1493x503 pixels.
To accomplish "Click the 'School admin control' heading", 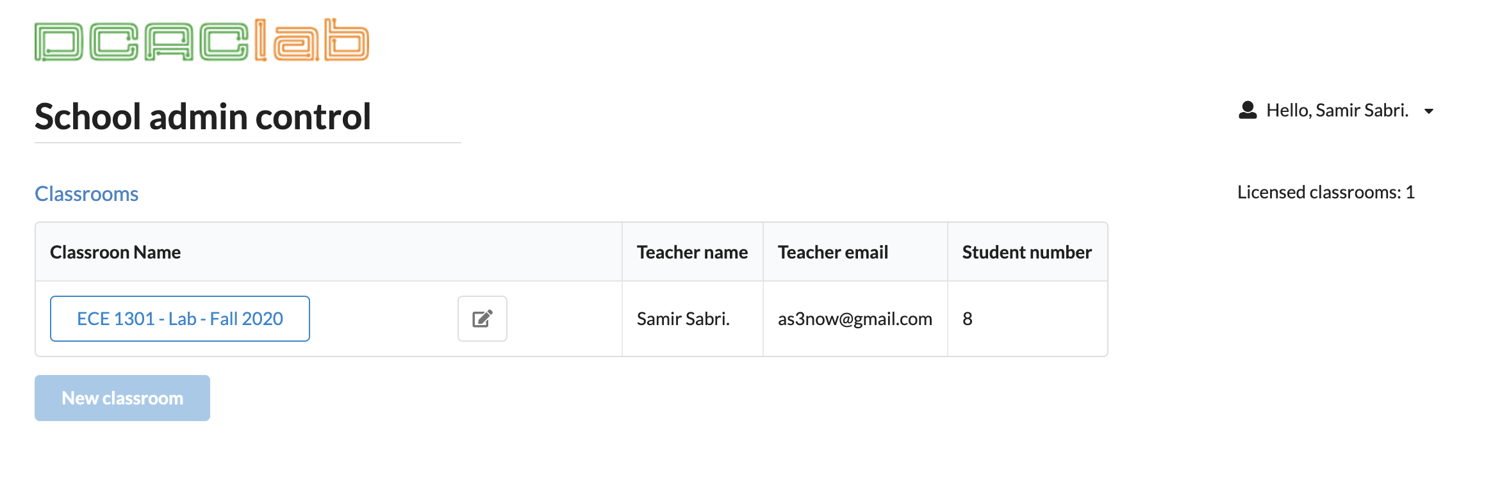I will 202,116.
